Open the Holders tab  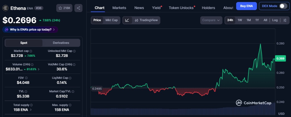(208, 8)
